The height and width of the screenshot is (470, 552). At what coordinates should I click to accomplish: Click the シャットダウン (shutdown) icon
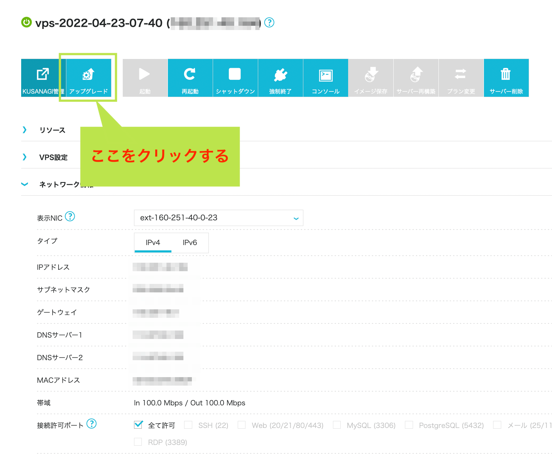[x=235, y=78]
